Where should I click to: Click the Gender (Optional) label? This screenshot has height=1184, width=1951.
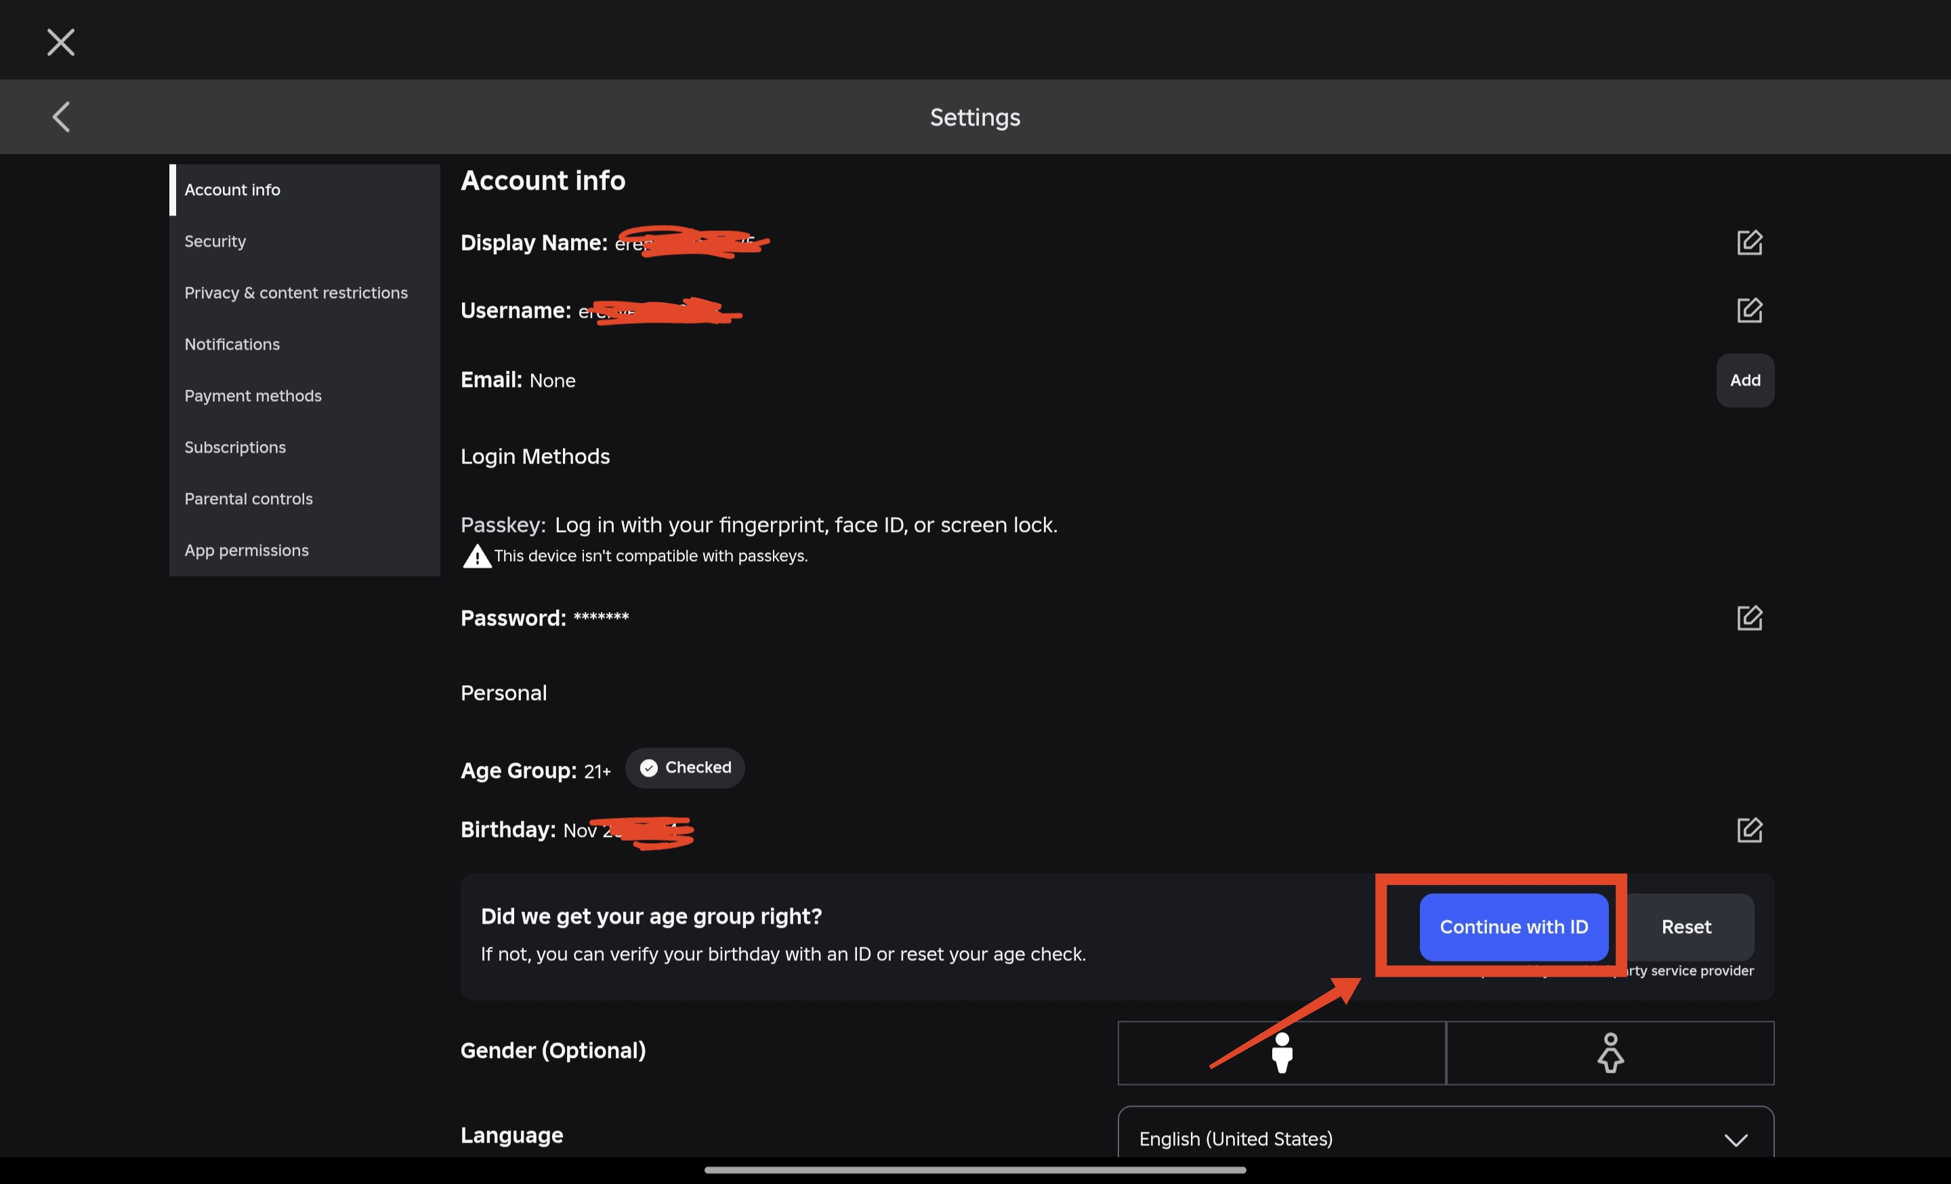click(553, 1050)
